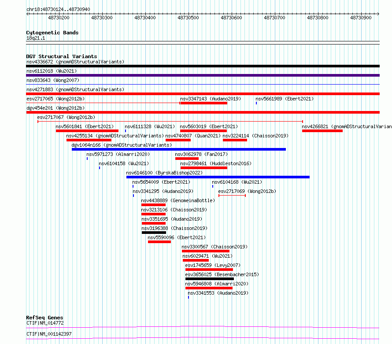Open nsv3224114 (Chaisson2019) variant

255,136
